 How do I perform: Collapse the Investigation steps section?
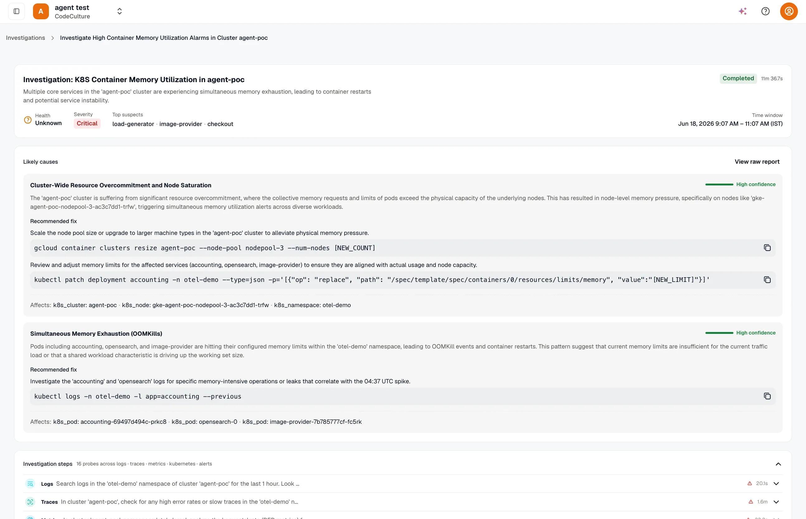point(778,464)
